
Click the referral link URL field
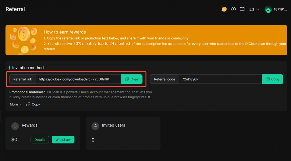click(x=78, y=79)
